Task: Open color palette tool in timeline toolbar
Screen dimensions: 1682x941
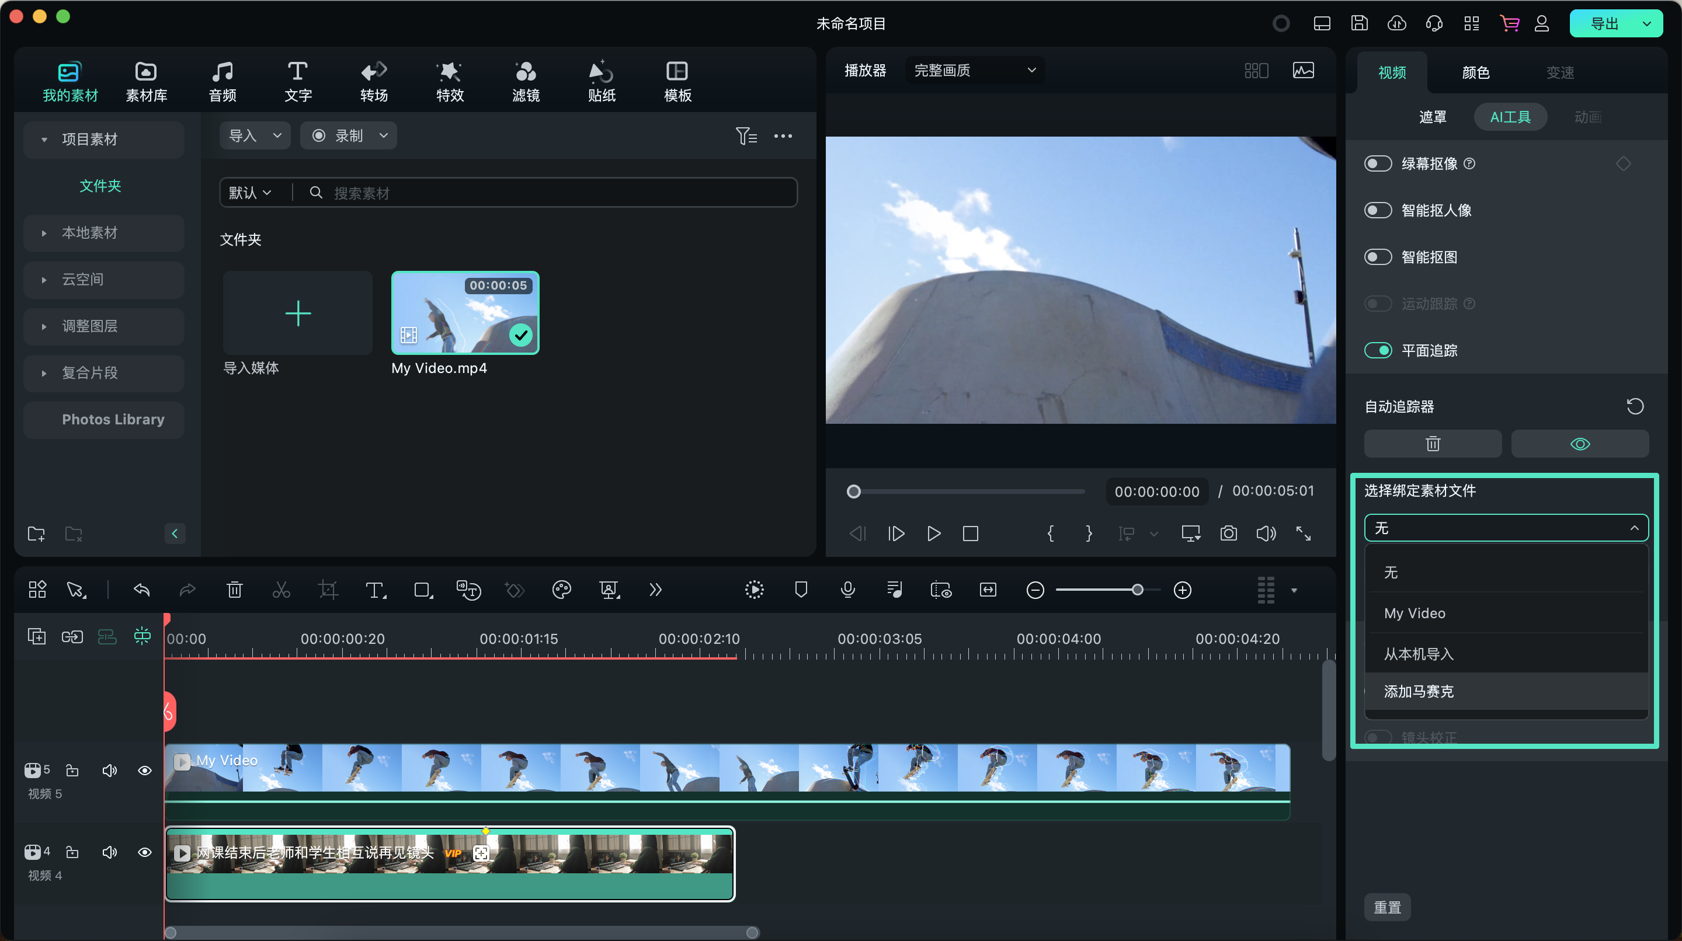Action: 561,590
